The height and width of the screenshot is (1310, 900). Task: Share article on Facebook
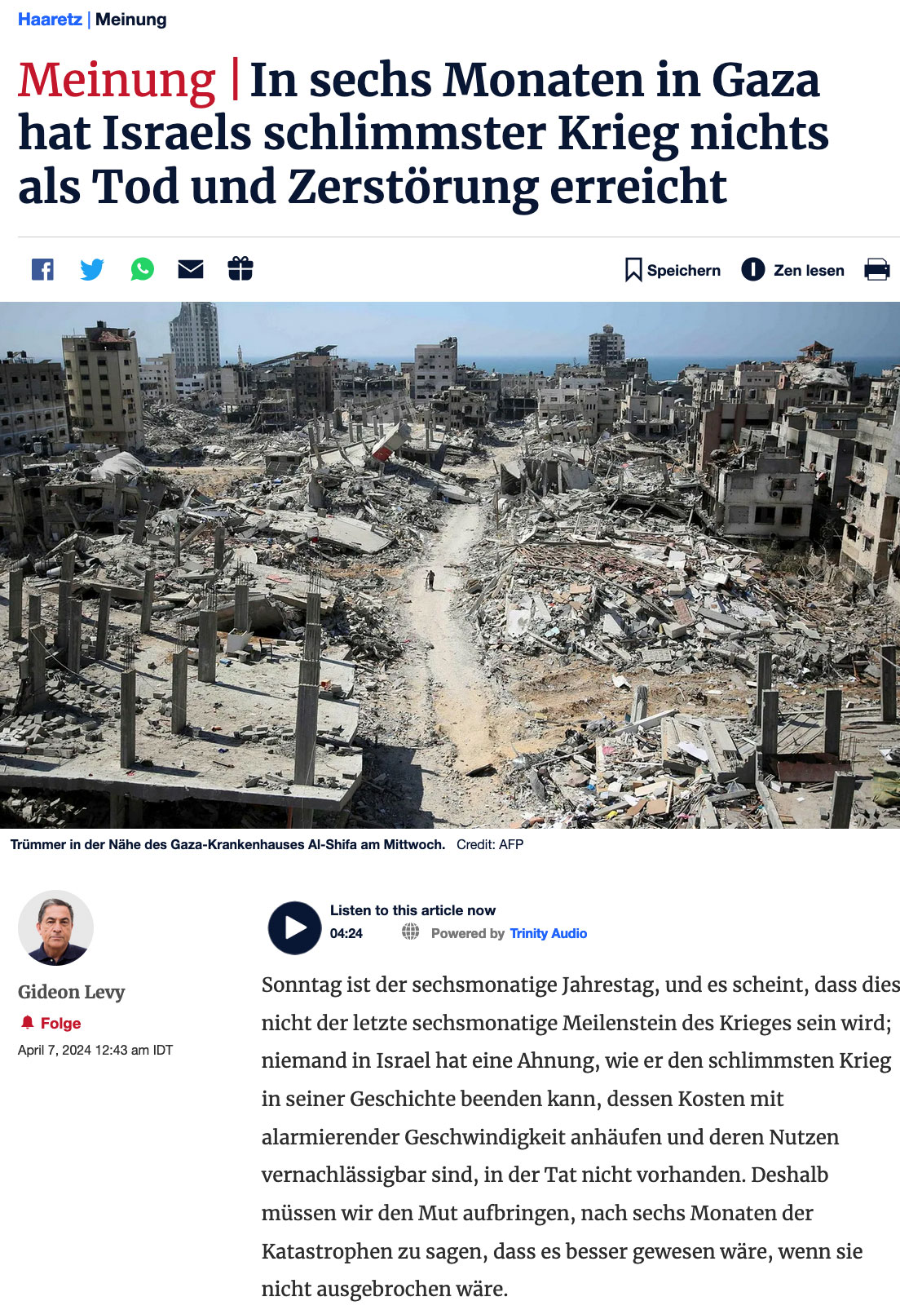pos(42,269)
